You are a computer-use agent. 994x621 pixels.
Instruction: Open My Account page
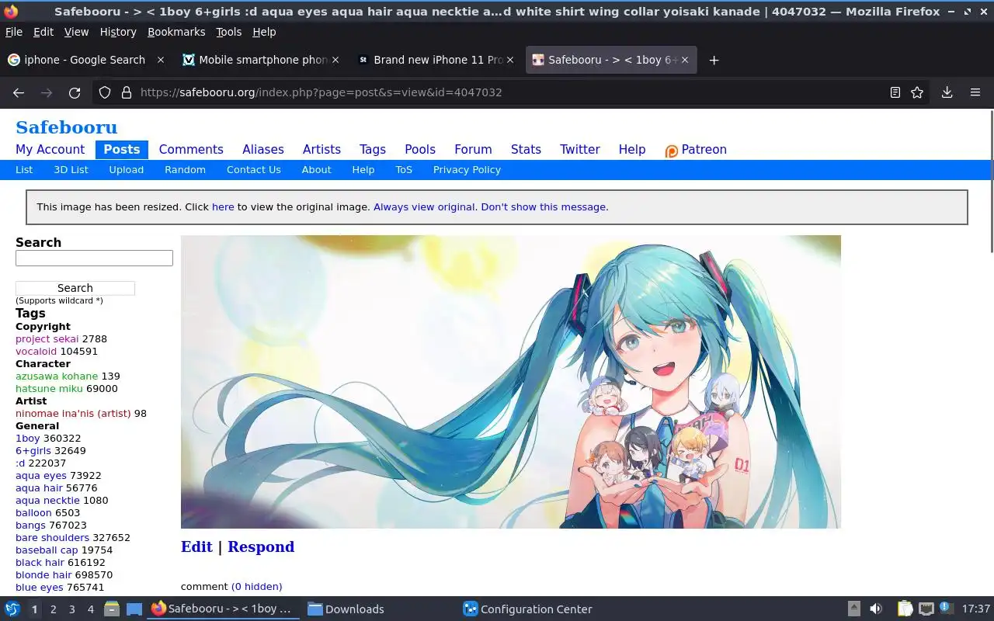pos(50,150)
